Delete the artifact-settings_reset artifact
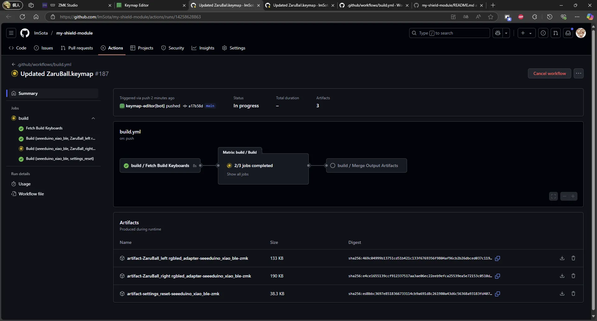This screenshot has width=597, height=321. [x=573, y=294]
